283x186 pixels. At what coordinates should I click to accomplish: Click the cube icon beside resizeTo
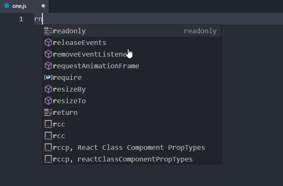[48, 101]
